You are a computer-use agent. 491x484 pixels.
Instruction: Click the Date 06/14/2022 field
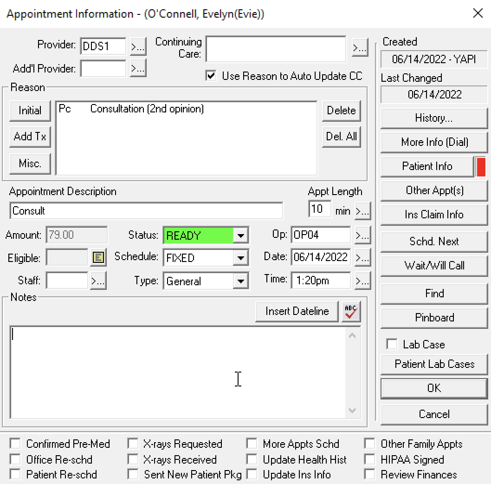(321, 257)
